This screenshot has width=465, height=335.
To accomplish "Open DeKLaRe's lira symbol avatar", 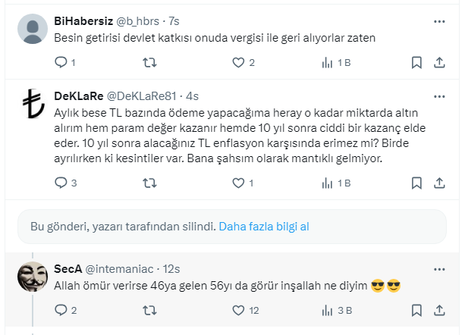I will [33, 104].
